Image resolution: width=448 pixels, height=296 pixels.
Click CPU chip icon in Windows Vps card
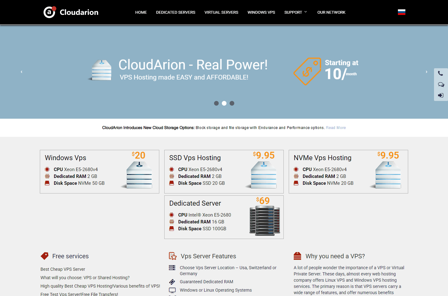[x=47, y=169]
